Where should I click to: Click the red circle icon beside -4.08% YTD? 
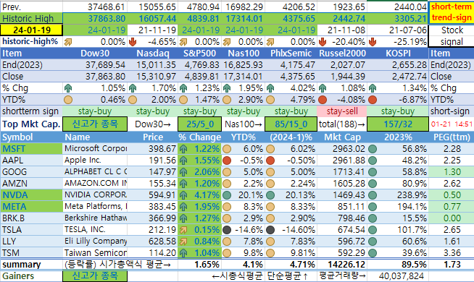323,100
